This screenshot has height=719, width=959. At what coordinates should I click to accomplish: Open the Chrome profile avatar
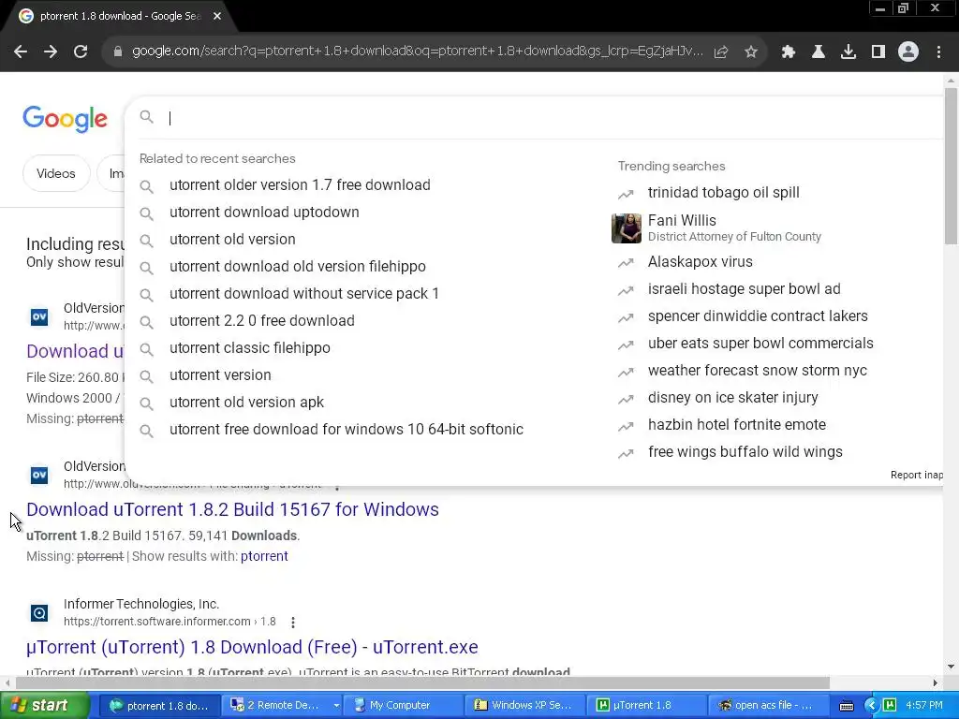908,52
